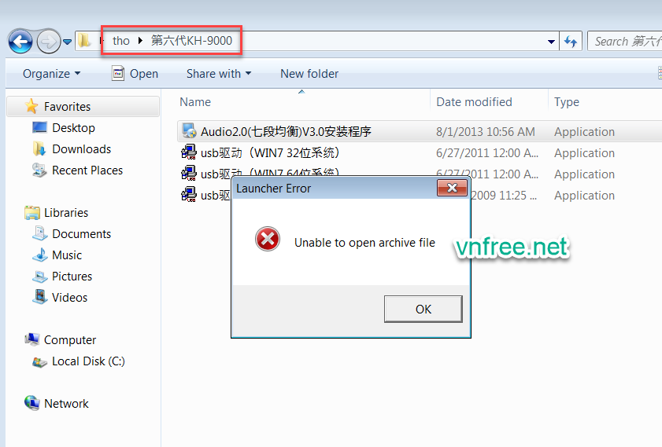The width and height of the screenshot is (662, 447).
Task: Click the Back navigation arrow button
Action: 20,41
